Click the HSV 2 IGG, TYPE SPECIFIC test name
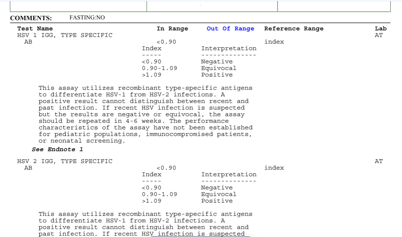Viewport: 402px width, 237px height. tap(65, 161)
